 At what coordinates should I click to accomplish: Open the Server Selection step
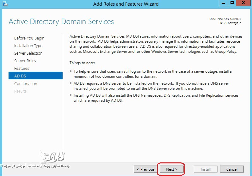[x=28, y=53]
